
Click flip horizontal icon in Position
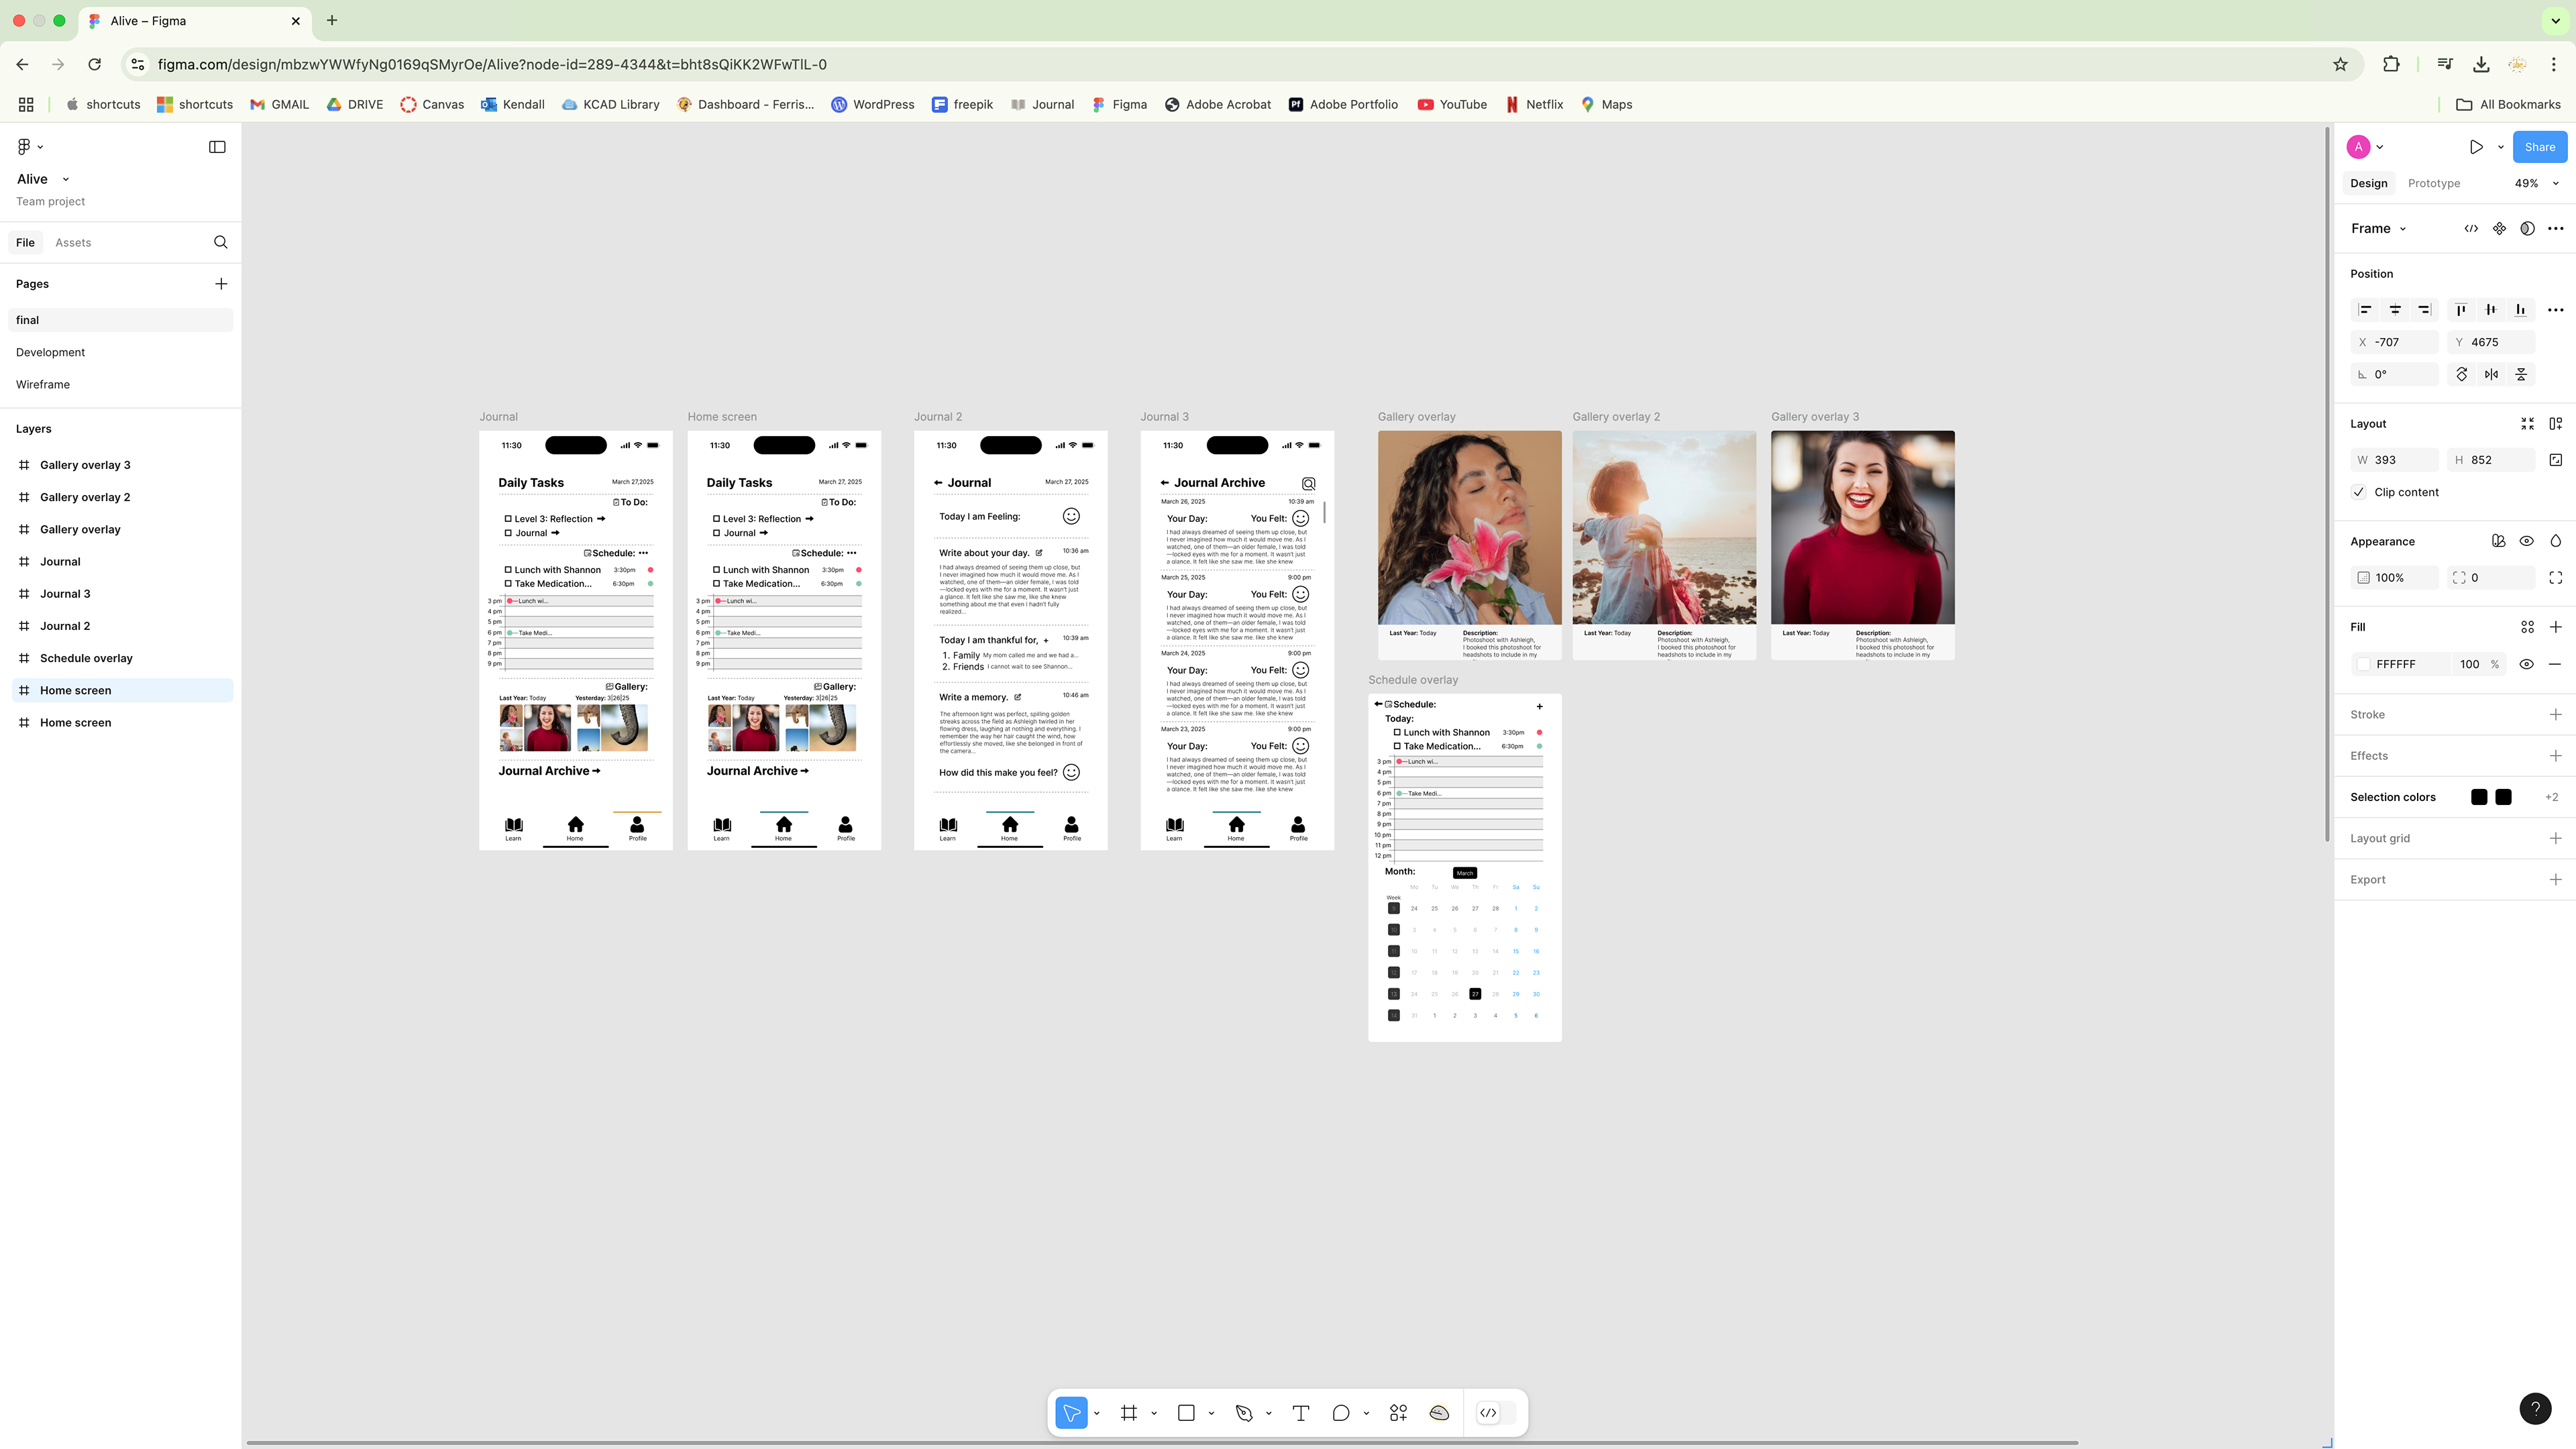(2491, 374)
